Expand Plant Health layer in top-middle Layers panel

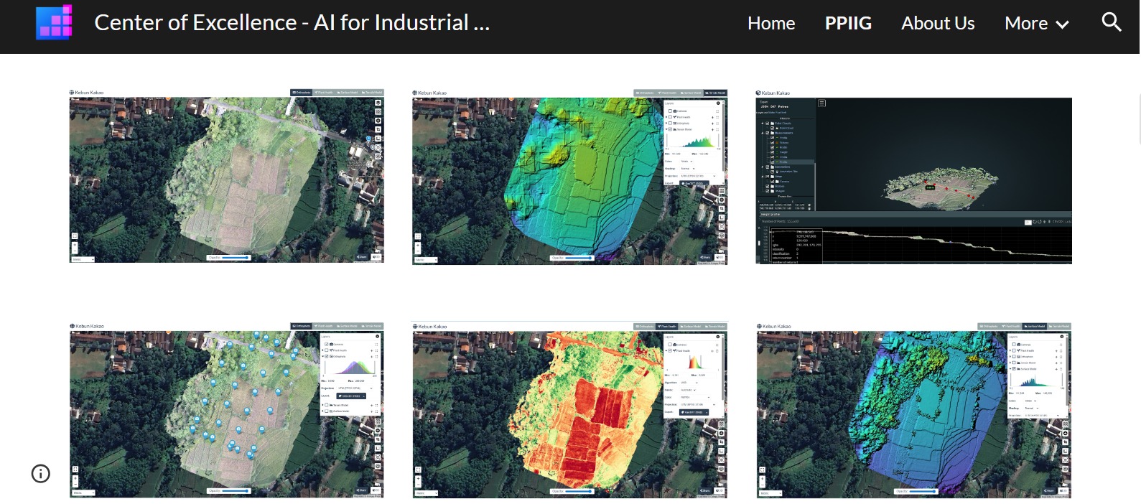[666, 117]
